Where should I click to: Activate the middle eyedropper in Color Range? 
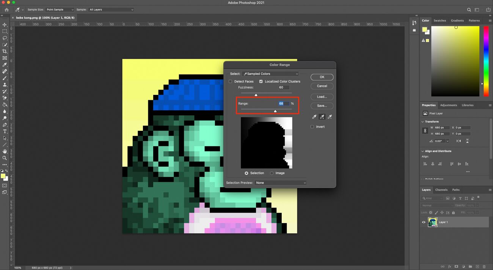point(322,116)
